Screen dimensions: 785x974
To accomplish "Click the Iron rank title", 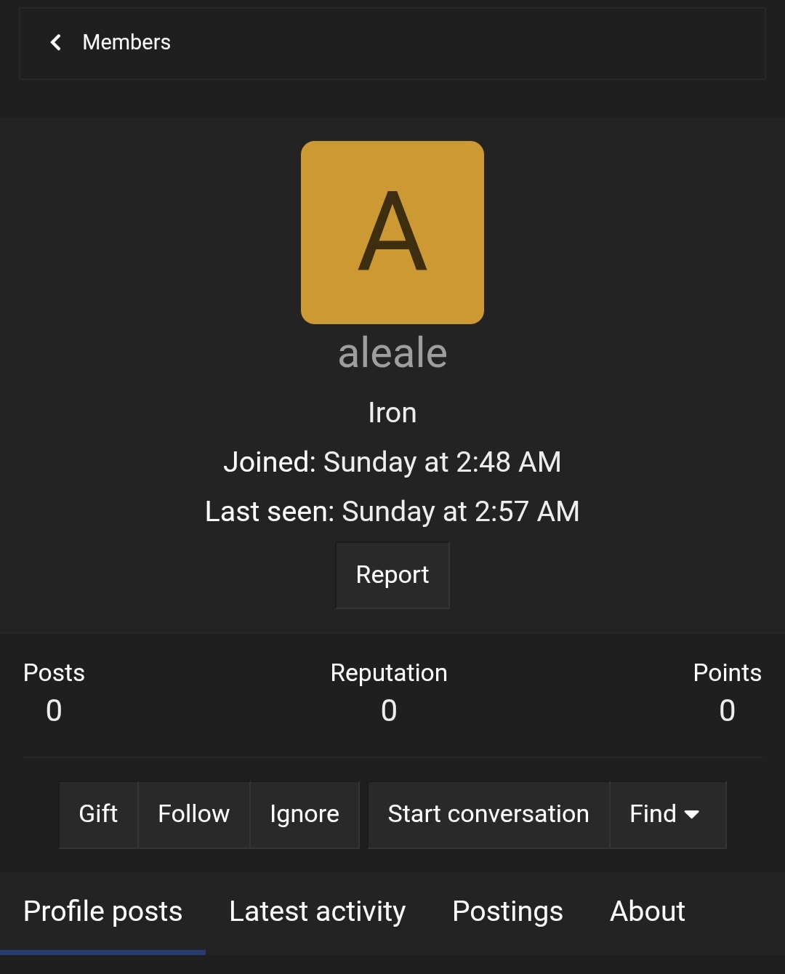I will (x=392, y=413).
